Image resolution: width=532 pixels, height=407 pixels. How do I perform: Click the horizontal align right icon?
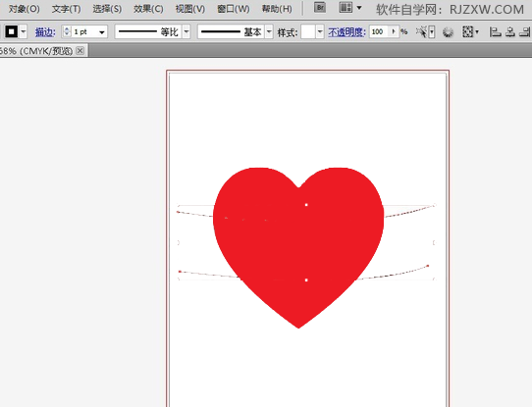pos(525,31)
